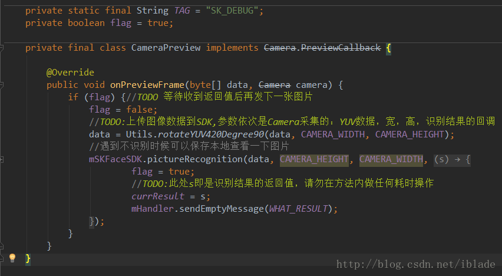Click the currResult variable

[x=158, y=196]
